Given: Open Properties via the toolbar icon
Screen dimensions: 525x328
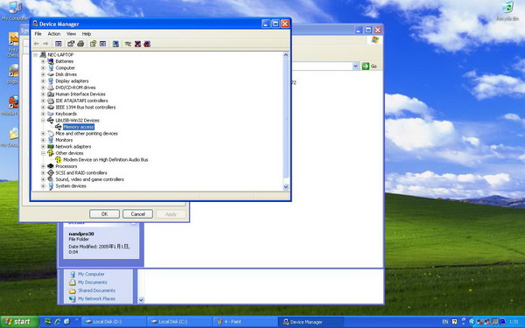Looking at the screenshot, I should click(71, 44).
